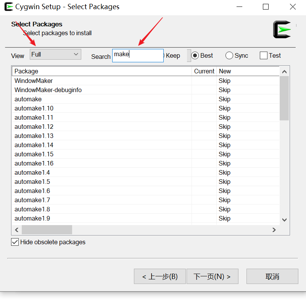The image size is (306, 305).
Task: Enable the Test checkbox
Action: 264,55
